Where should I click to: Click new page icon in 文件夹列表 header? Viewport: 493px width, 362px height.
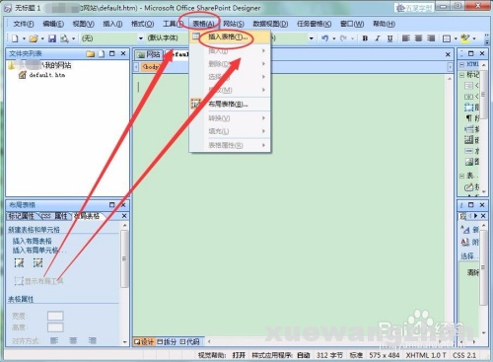tap(102, 53)
